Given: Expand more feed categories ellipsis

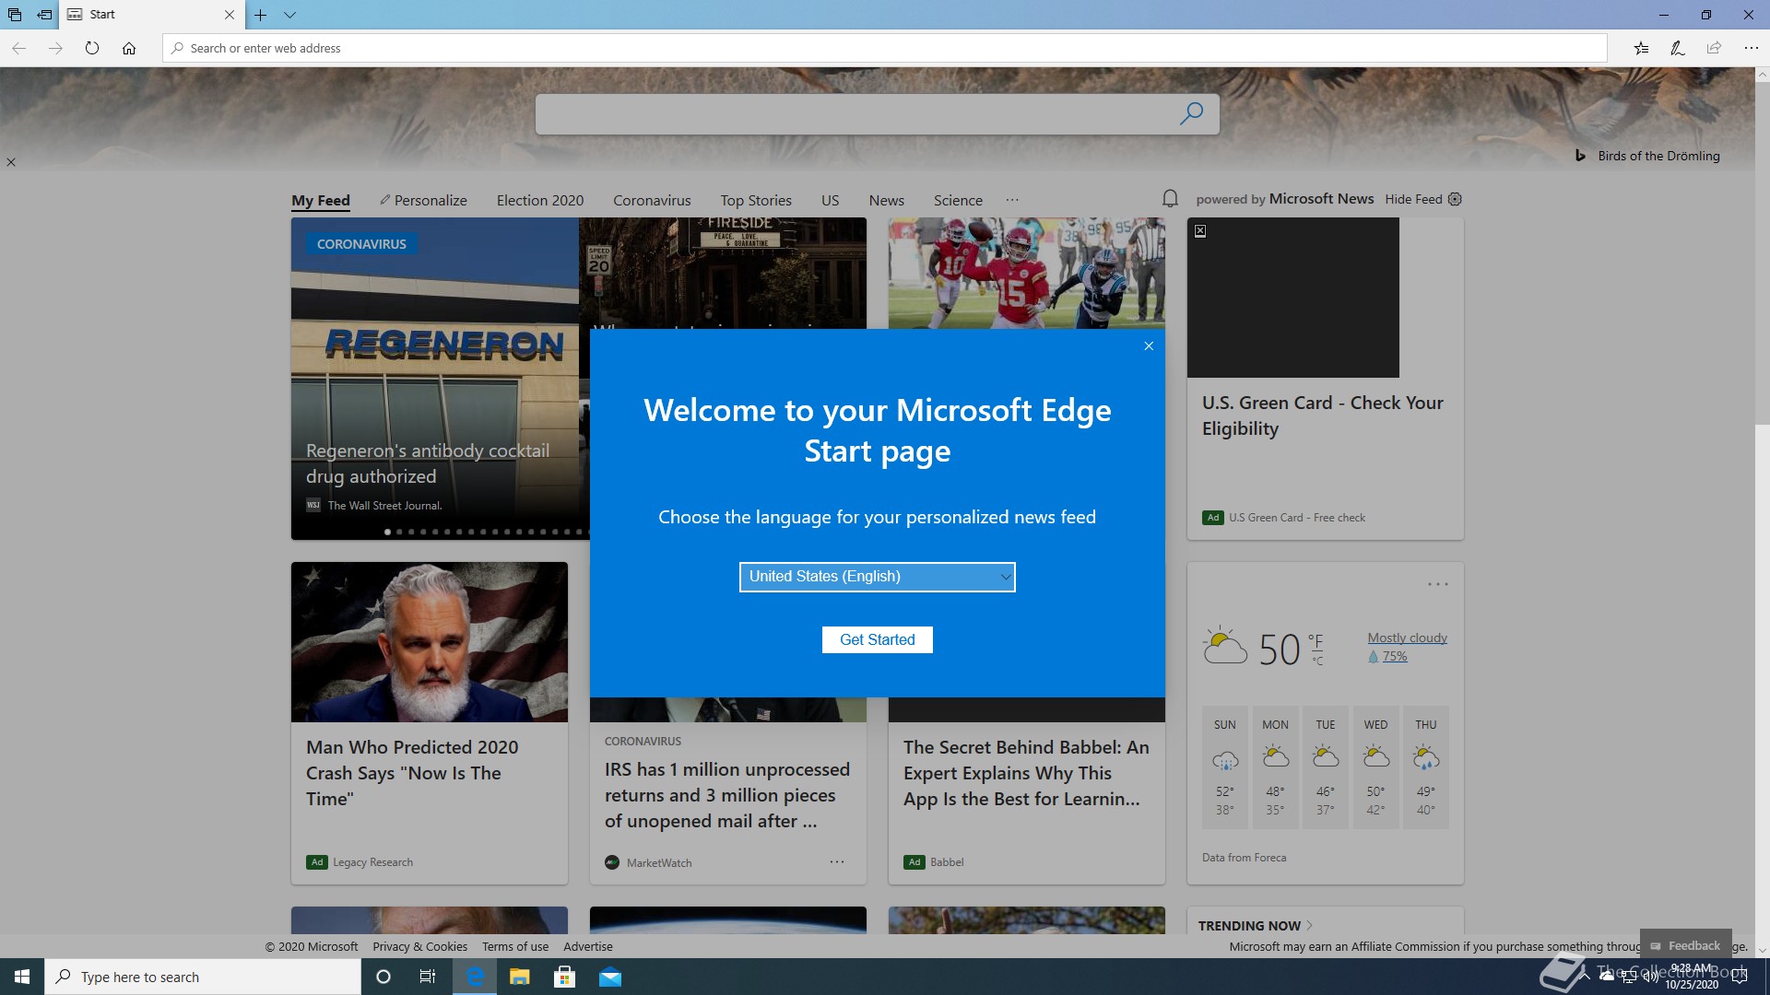Looking at the screenshot, I should coord(1012,200).
